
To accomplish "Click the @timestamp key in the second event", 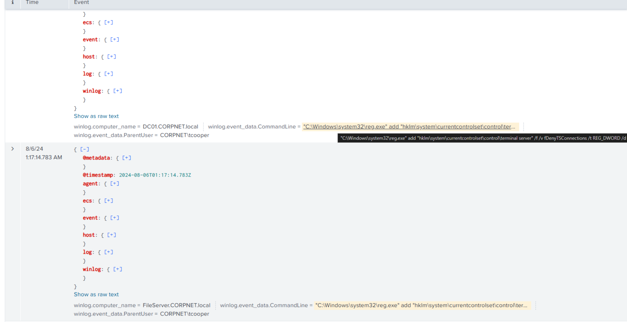I will (98, 175).
